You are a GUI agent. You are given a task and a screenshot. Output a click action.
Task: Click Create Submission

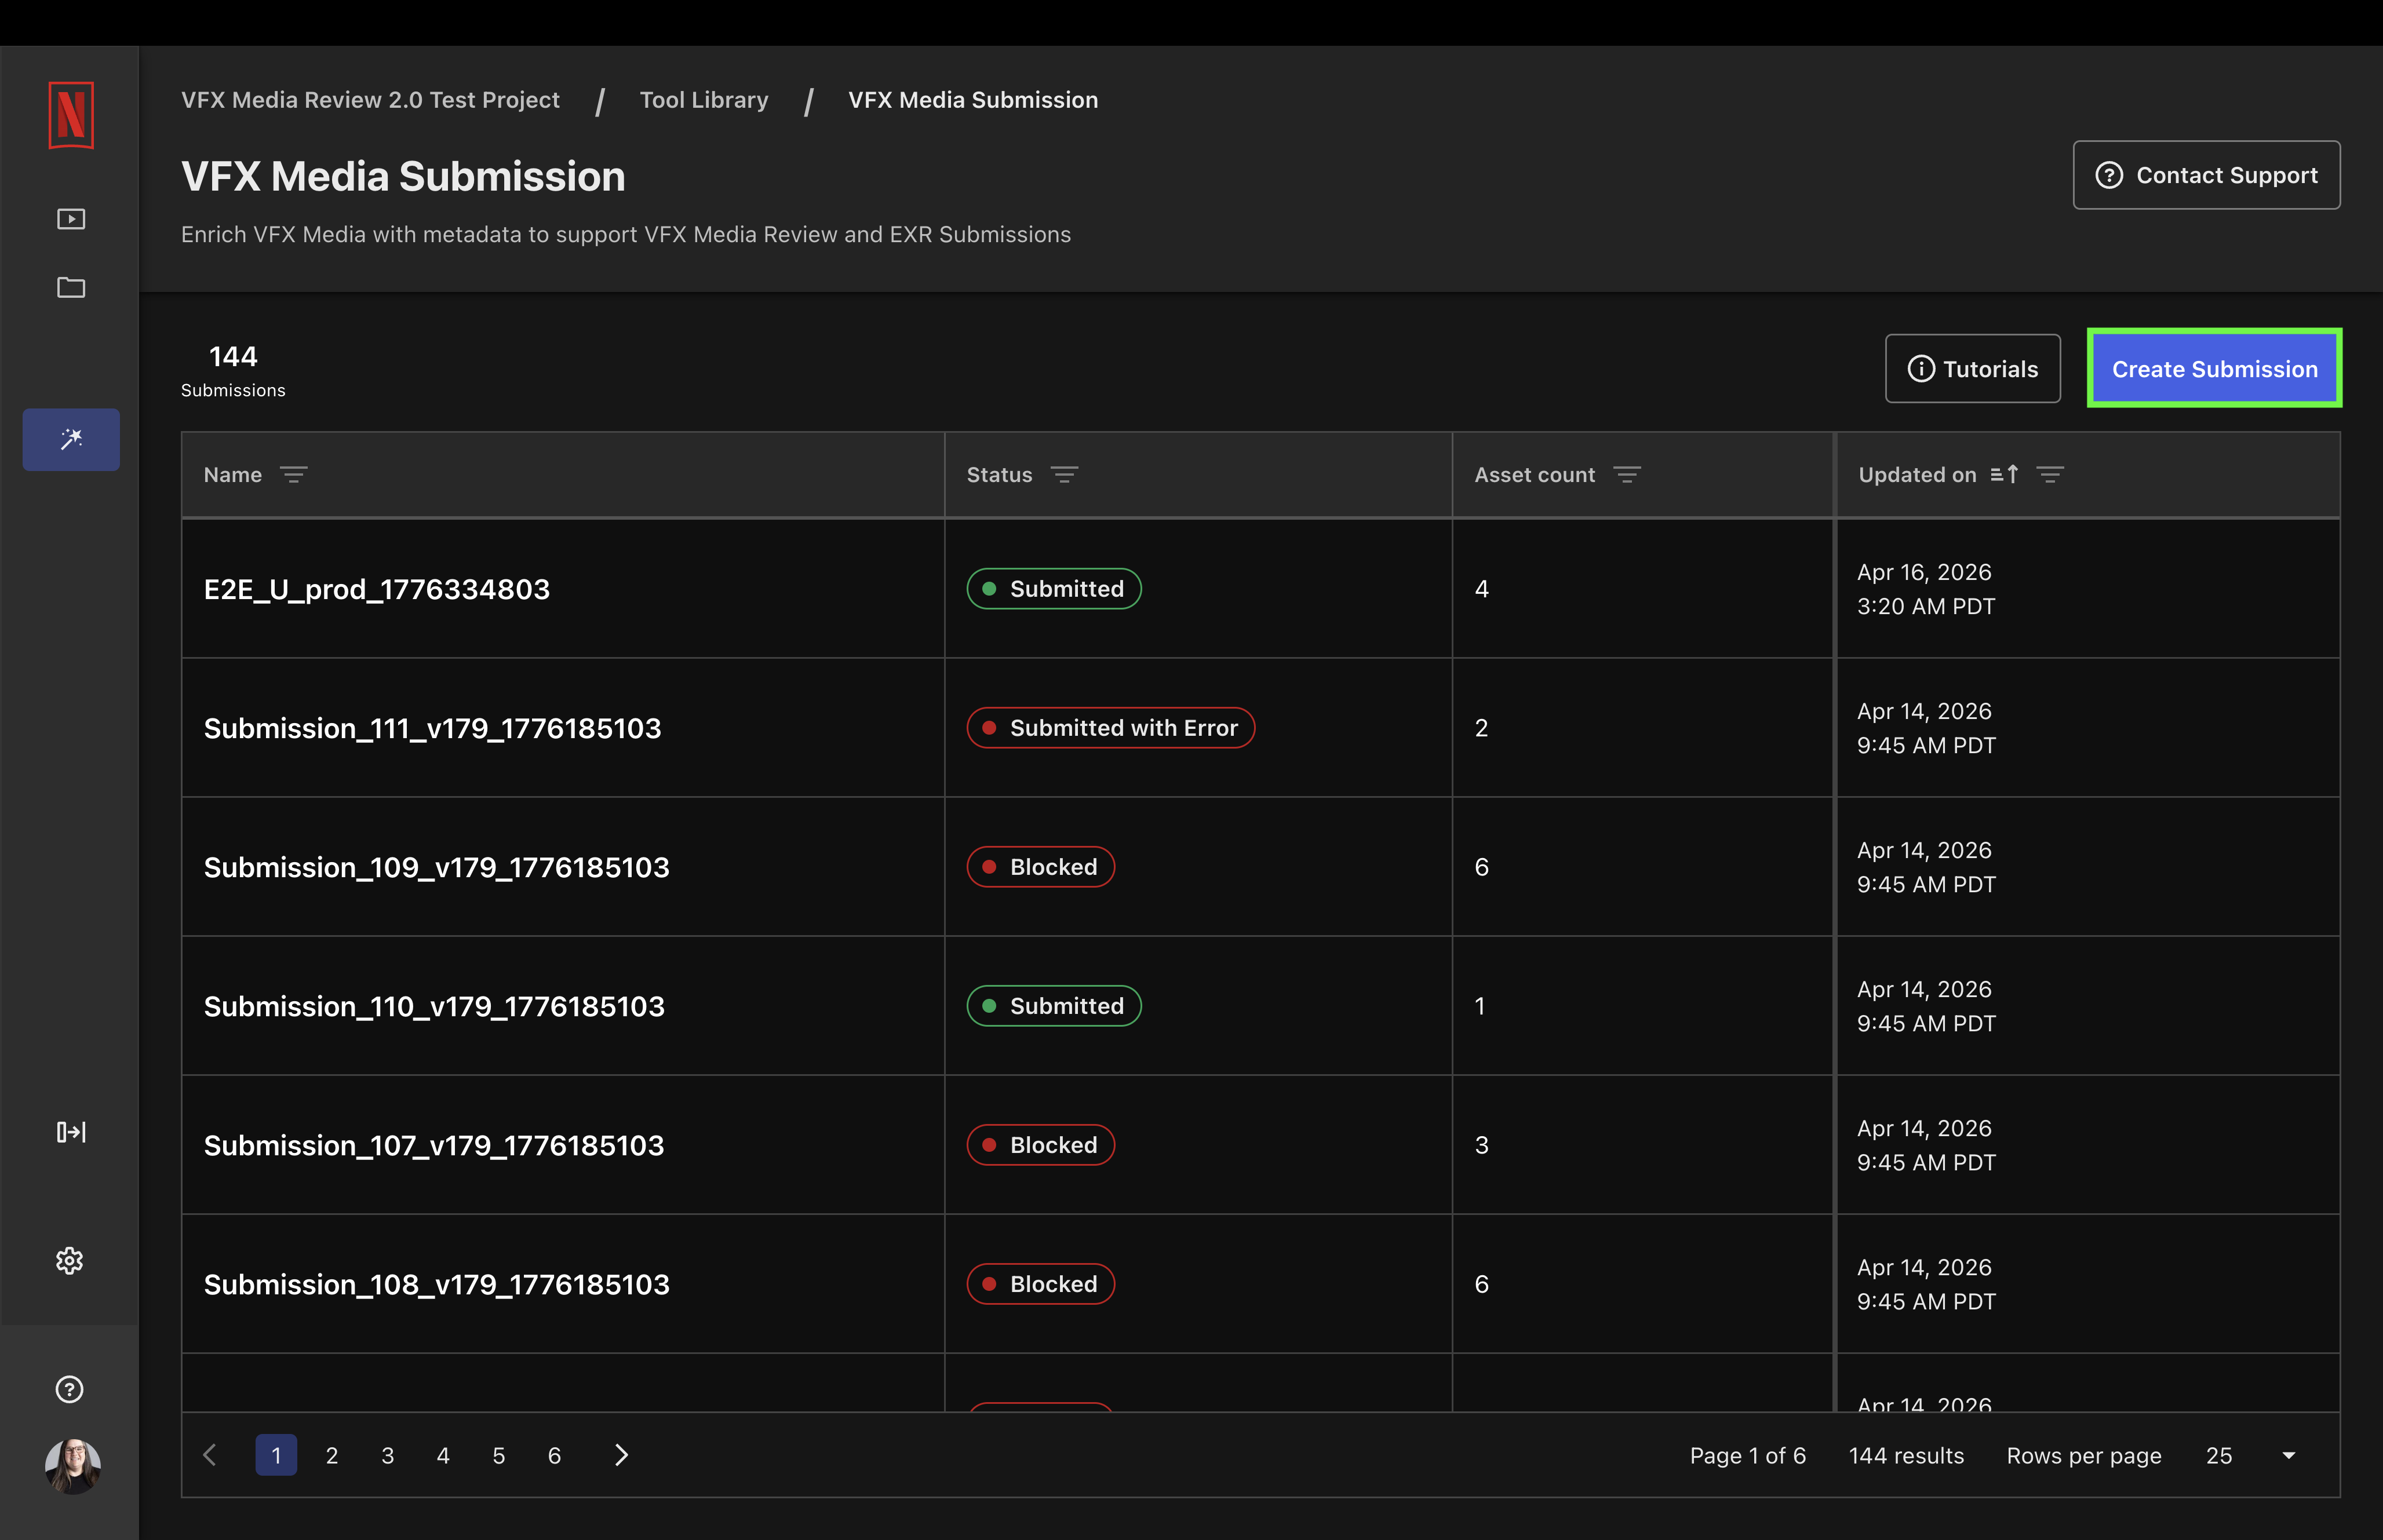[2214, 369]
